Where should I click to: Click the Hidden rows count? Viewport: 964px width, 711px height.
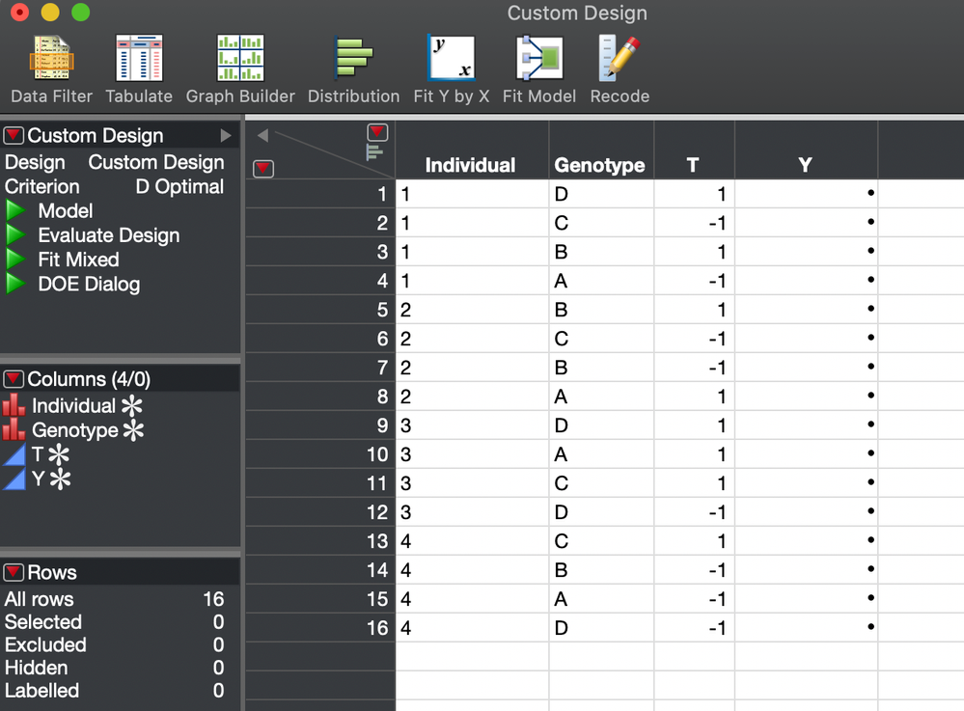(218, 668)
